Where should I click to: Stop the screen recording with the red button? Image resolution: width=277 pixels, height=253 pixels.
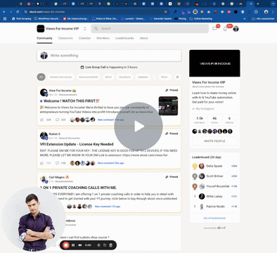(x=66, y=245)
